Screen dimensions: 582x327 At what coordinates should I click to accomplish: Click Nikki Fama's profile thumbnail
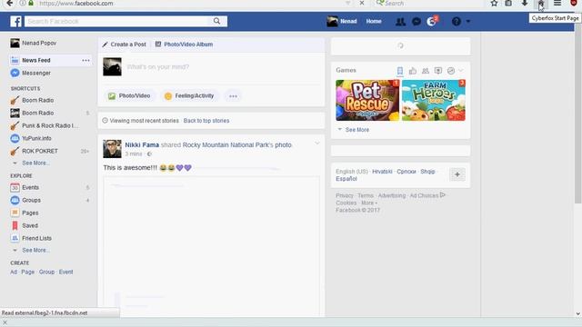[112, 149]
